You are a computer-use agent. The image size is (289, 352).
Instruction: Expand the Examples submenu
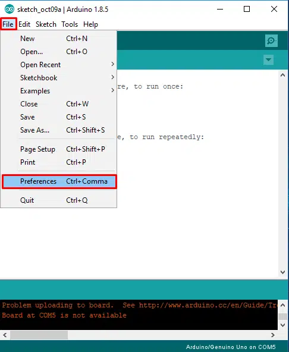point(59,91)
